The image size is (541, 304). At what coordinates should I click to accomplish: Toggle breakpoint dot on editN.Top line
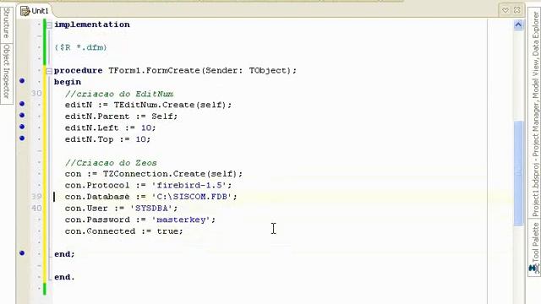(22, 138)
